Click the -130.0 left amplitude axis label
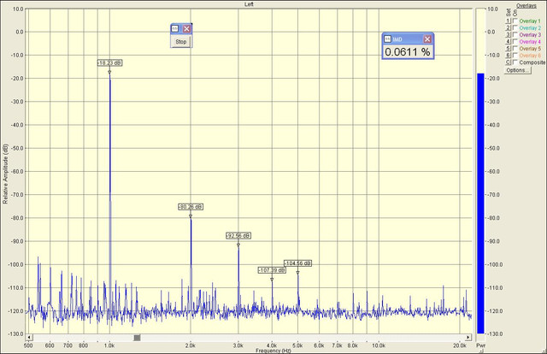This screenshot has height=354, width=547. tap(15, 334)
